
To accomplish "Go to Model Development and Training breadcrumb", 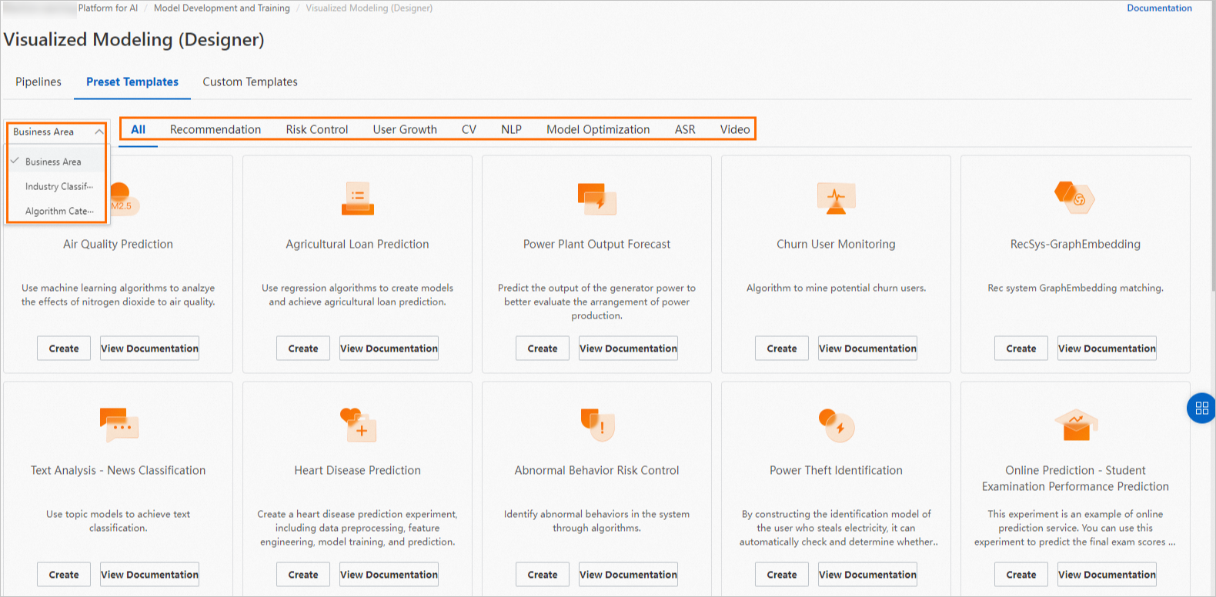I will 222,8.
